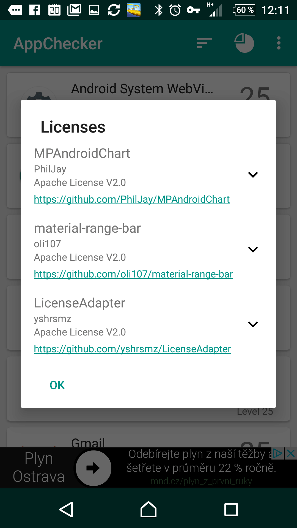297x528 pixels.
Task: Tap the AdChoices triangle icon
Action: click(x=277, y=453)
